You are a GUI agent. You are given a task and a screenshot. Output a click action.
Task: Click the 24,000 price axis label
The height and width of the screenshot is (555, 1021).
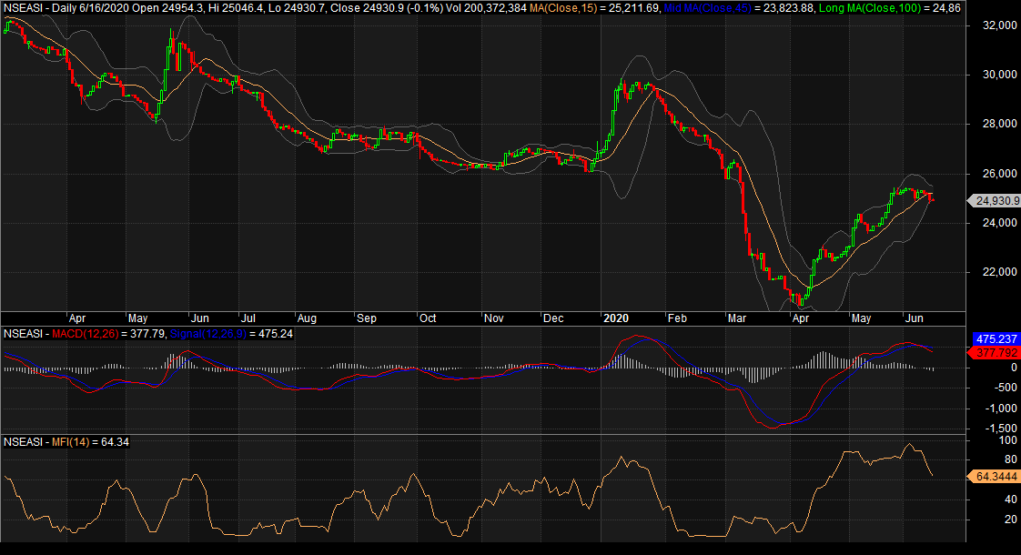pos(1000,223)
